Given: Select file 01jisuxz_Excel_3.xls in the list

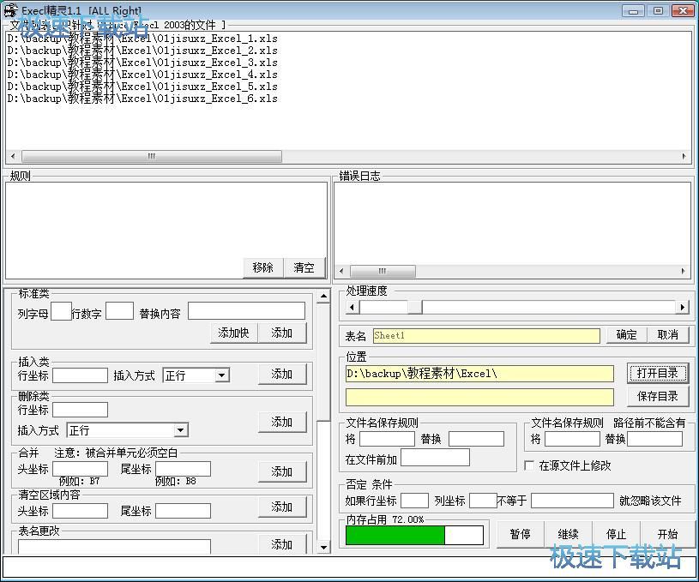Looking at the screenshot, I should coord(142,63).
